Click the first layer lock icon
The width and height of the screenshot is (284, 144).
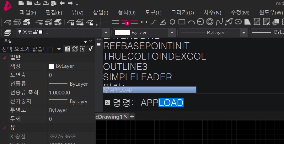[x=71, y=22]
